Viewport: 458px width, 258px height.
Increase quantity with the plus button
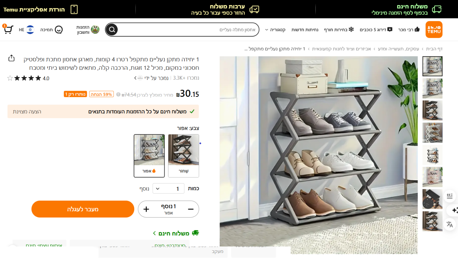[x=146, y=209]
